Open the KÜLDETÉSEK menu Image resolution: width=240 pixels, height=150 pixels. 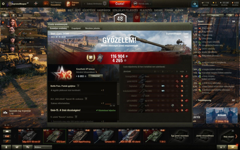click(x=89, y=10)
